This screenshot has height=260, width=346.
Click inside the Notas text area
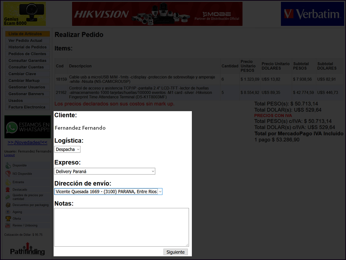point(121,227)
